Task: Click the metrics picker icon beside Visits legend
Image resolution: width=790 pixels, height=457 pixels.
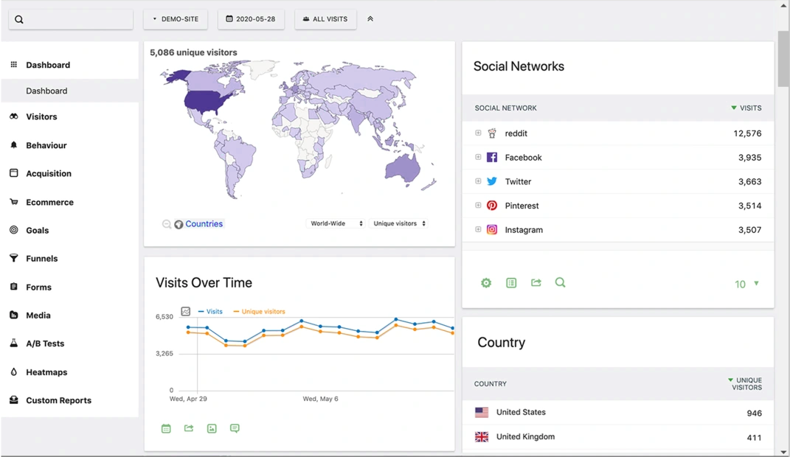Action: (186, 312)
